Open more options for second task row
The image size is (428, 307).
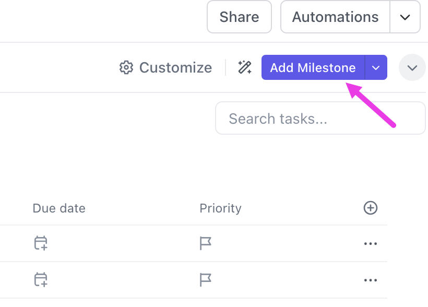[x=370, y=280]
